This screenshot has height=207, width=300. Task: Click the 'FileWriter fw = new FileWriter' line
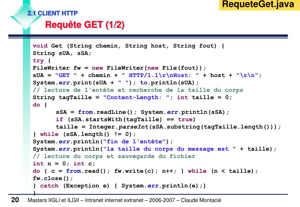pyautogui.click(x=119, y=68)
